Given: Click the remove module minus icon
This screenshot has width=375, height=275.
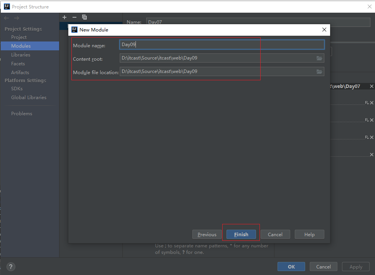Looking at the screenshot, I should (74, 17).
